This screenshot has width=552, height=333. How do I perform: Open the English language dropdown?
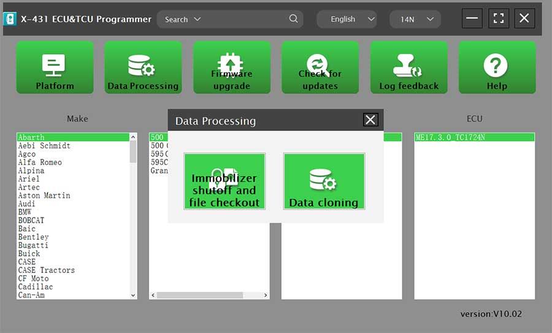(347, 19)
